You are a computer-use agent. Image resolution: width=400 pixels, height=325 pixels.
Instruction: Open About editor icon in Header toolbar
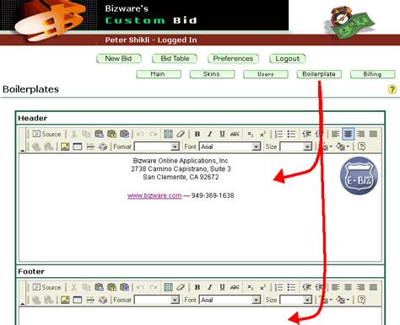(x=361, y=147)
